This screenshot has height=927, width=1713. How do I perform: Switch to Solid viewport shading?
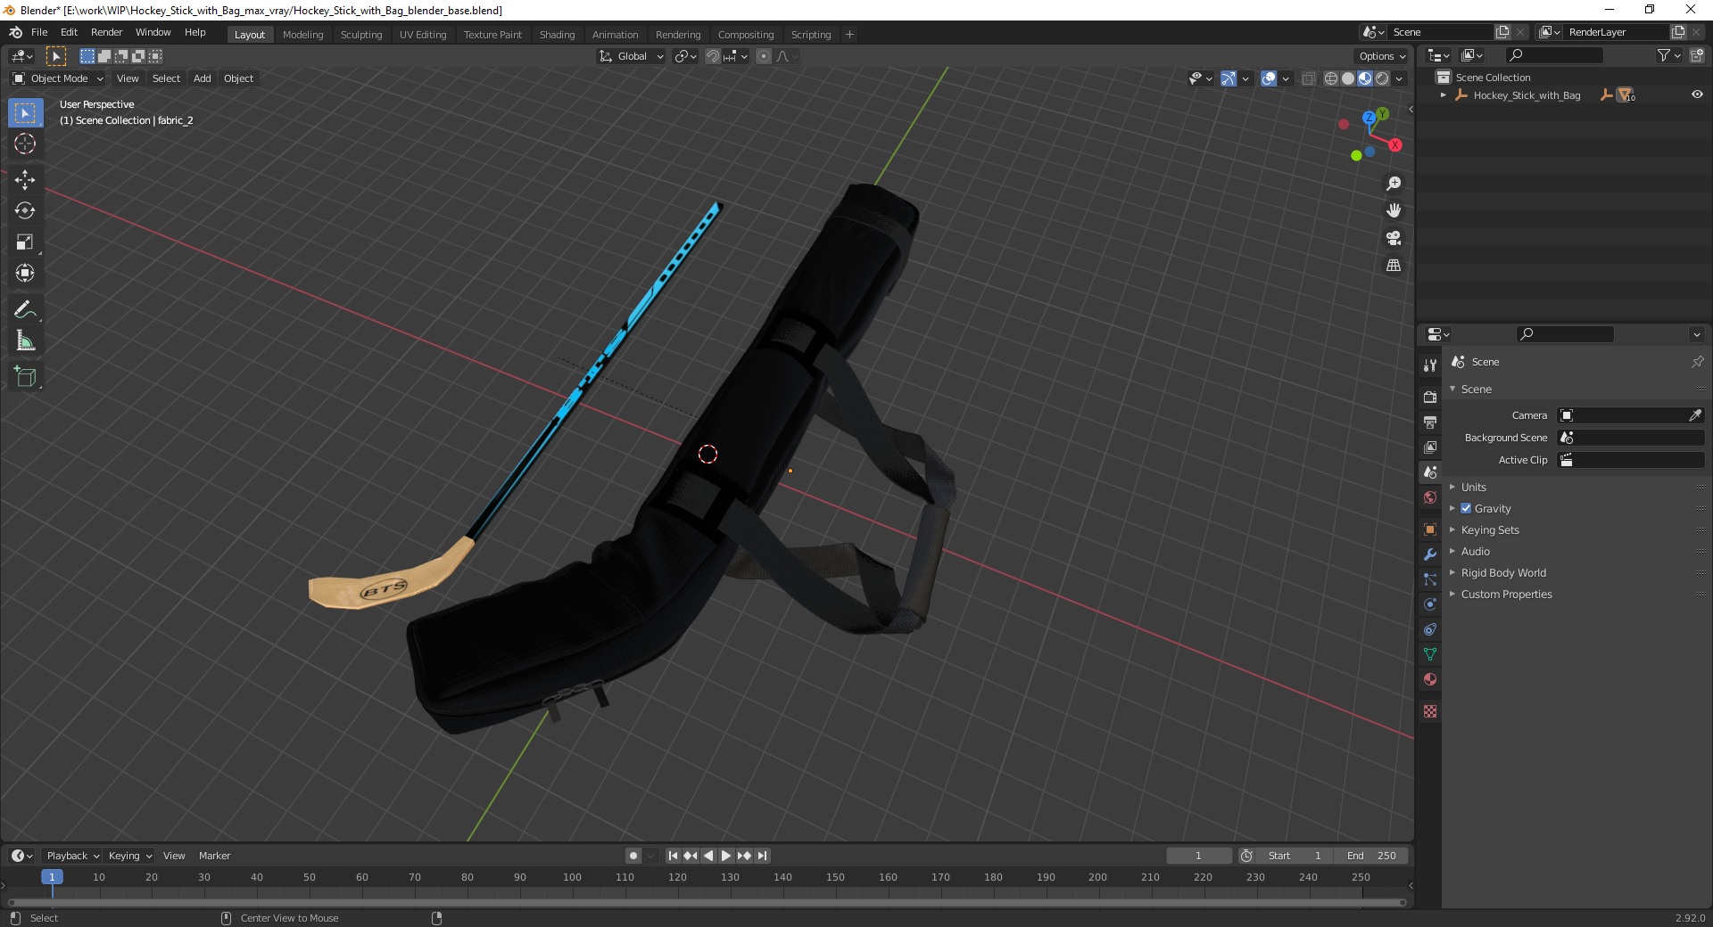[1348, 78]
